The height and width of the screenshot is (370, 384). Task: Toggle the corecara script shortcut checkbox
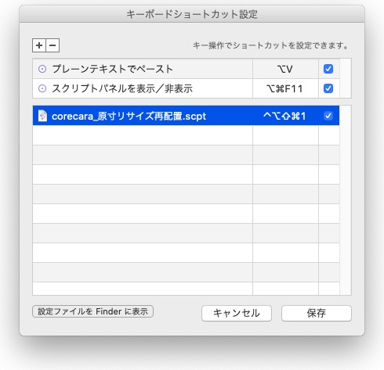[328, 116]
